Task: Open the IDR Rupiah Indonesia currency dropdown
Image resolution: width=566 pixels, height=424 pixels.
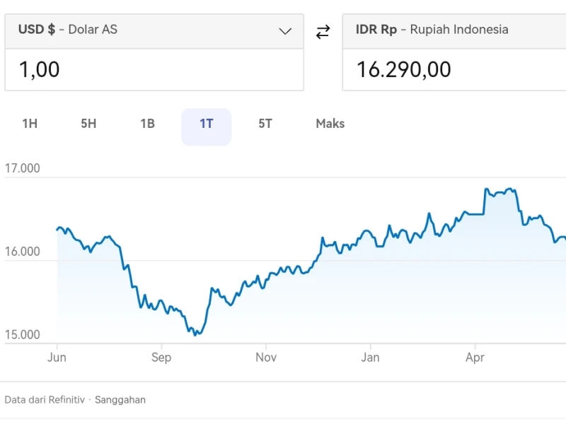Action: (454, 31)
